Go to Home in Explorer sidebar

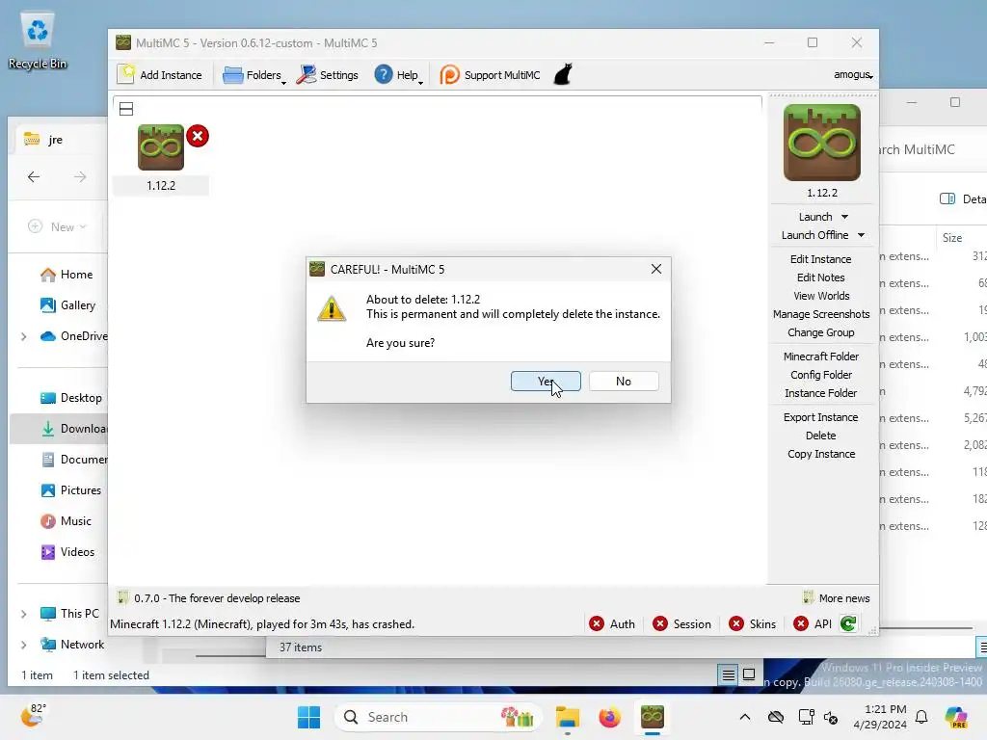[x=67, y=275]
